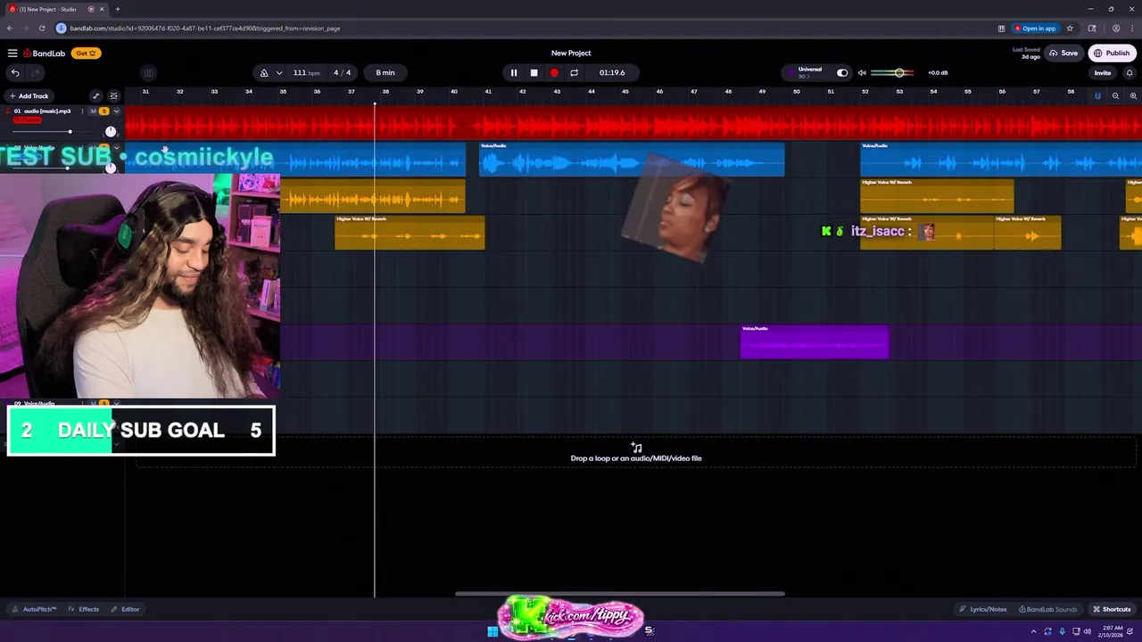This screenshot has height=642, width=1142.
Task: Click Drop a loop or file area
Action: click(636, 453)
